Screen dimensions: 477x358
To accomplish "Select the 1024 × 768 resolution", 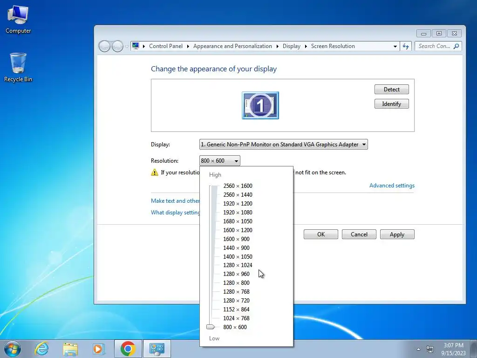I will click(236, 318).
